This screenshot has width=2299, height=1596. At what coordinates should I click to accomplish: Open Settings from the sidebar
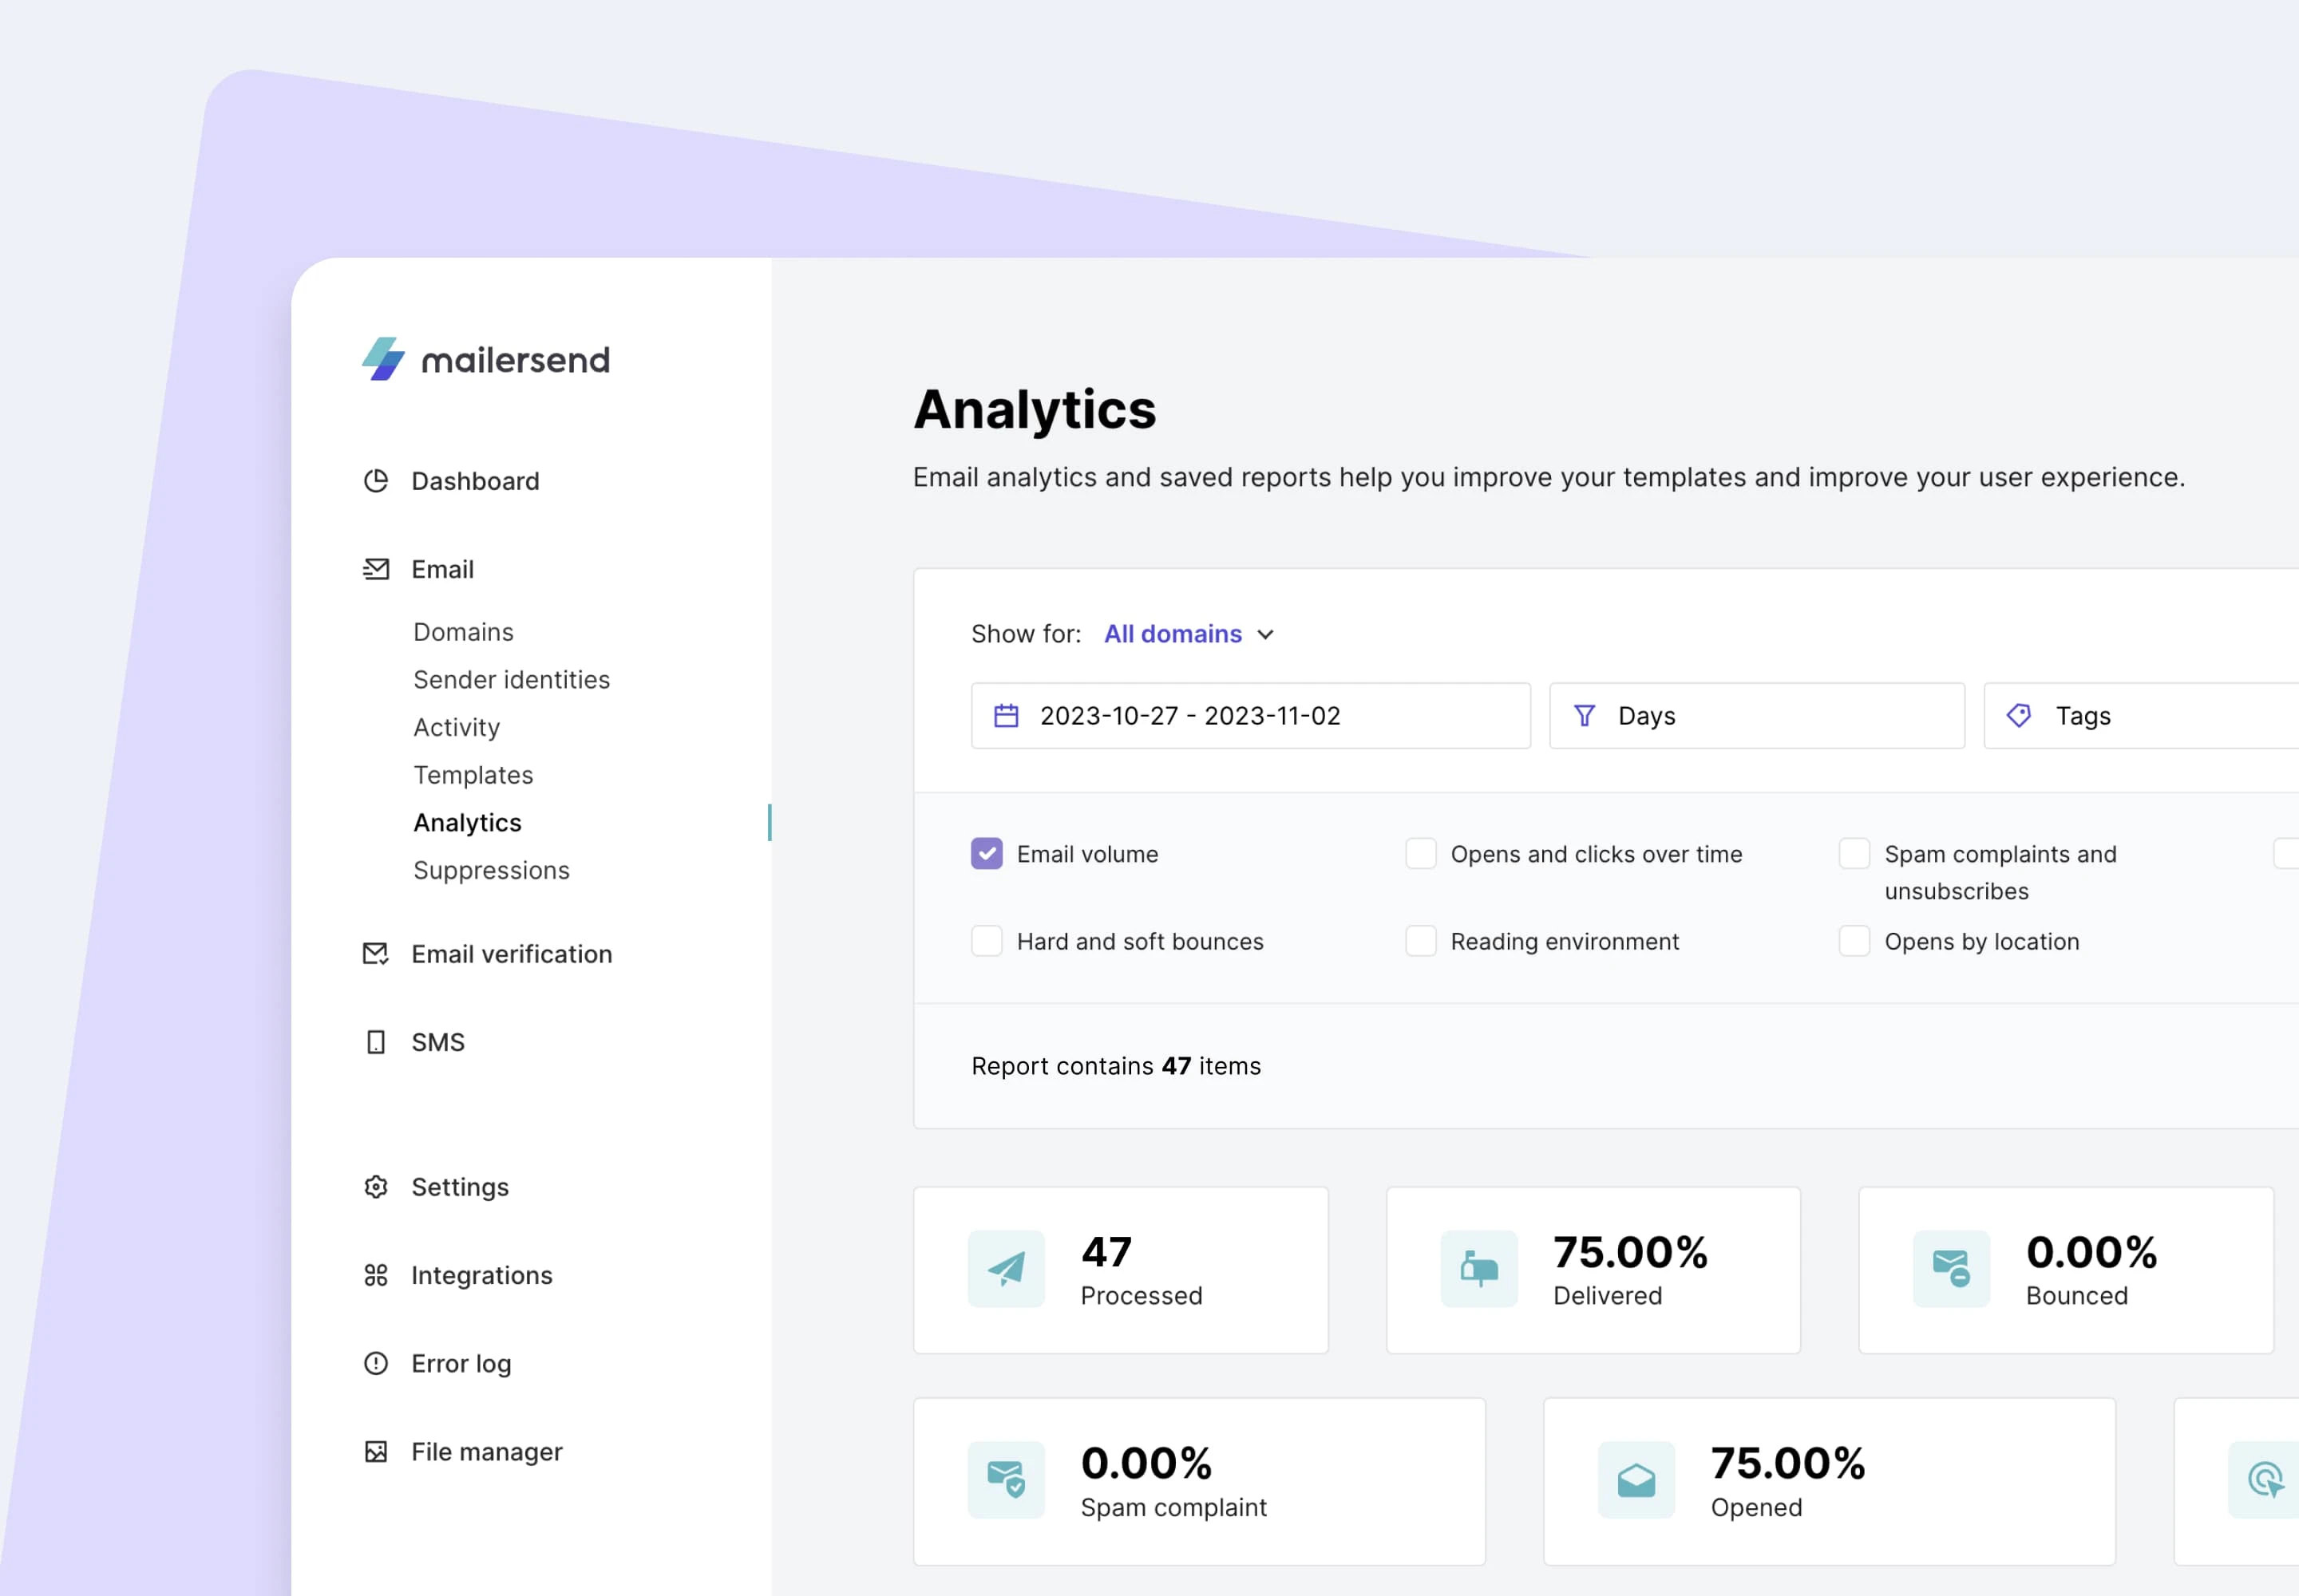461,1187
